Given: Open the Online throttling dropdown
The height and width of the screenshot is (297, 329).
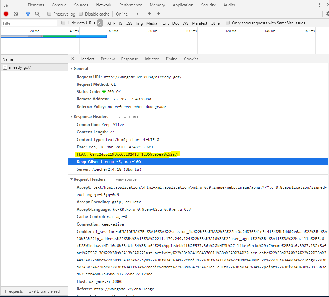Looking at the screenshot, I should 128,14.
